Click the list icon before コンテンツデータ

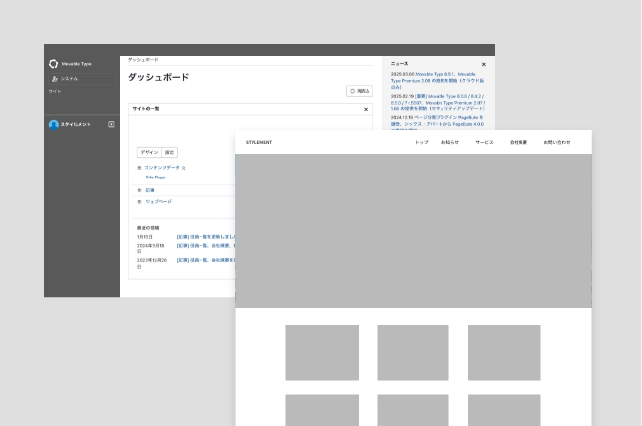139,168
